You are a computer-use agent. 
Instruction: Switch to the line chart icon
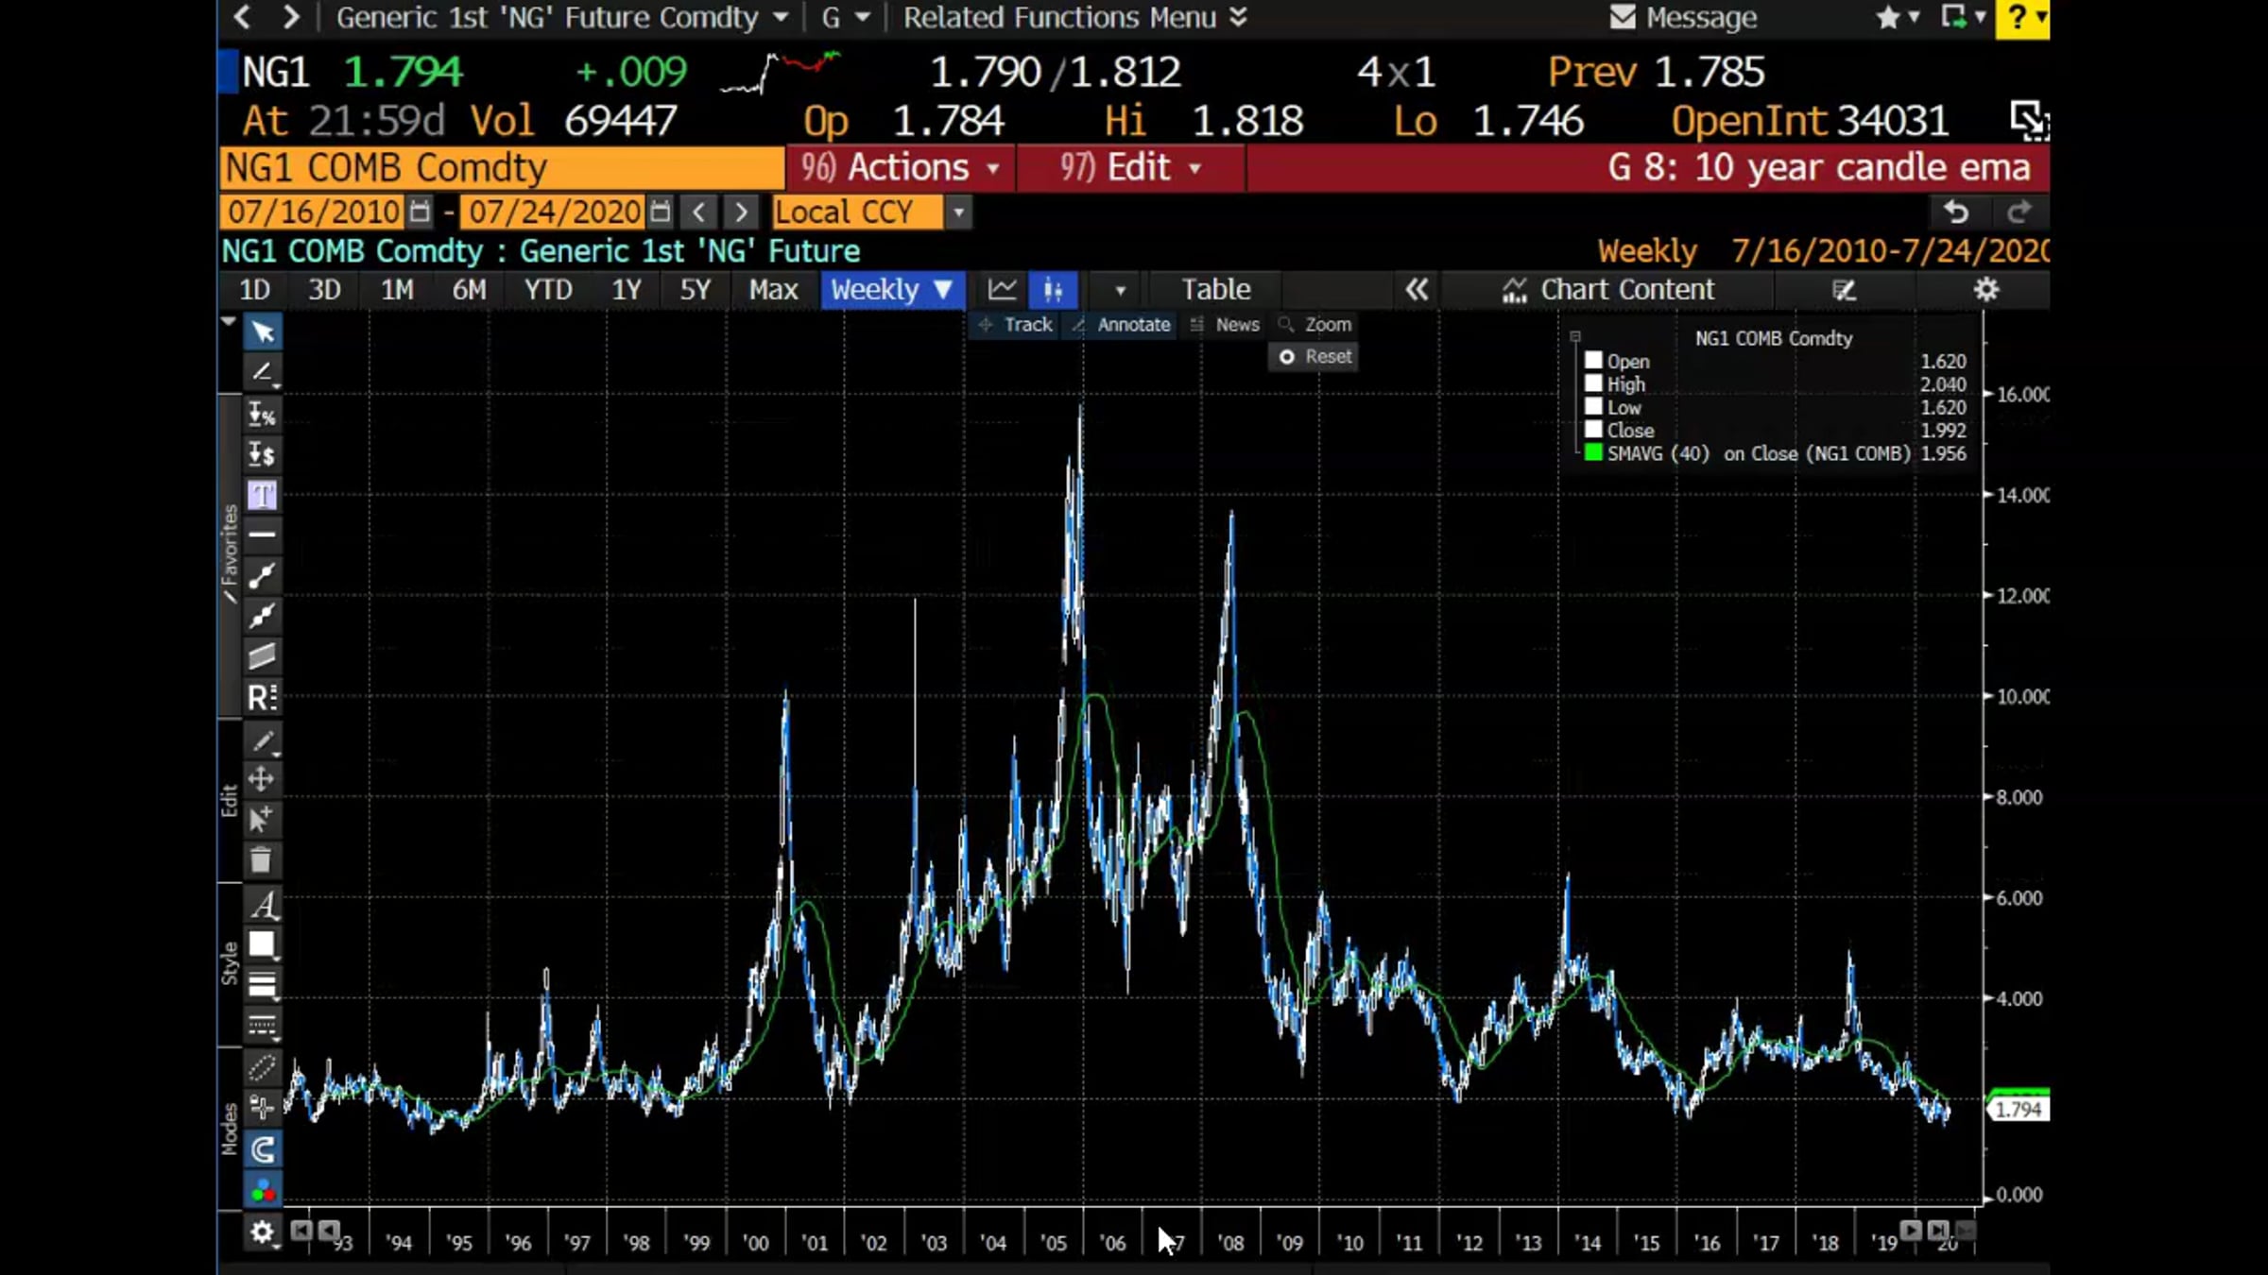click(1002, 290)
